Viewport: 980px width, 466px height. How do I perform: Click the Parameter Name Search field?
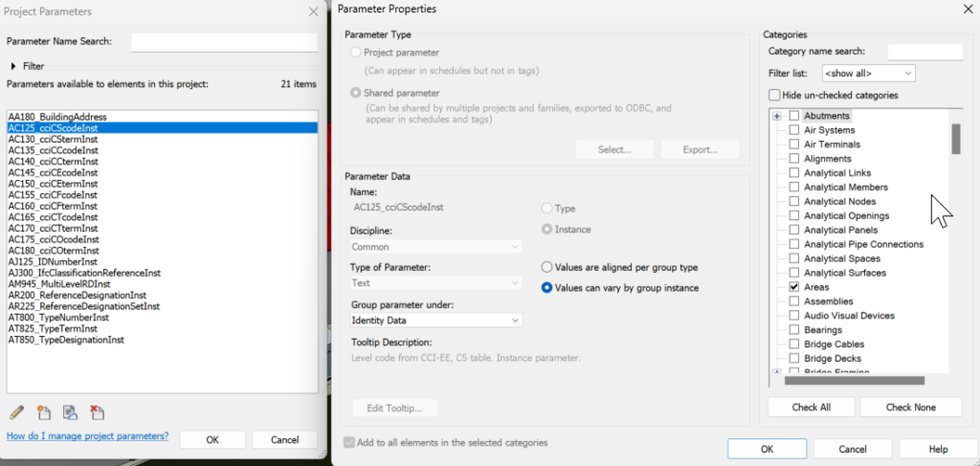(x=224, y=42)
